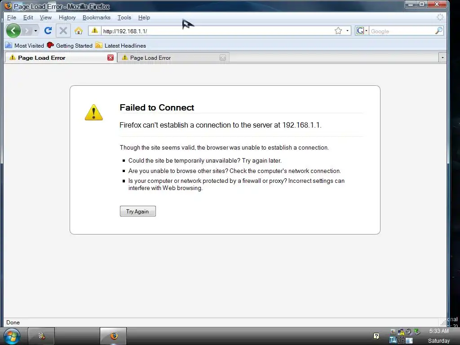The width and height of the screenshot is (460, 345).
Task: Click the first taskbar application button
Action: (x=41, y=336)
